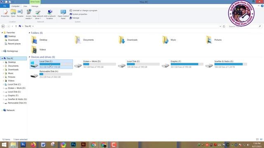This screenshot has height=148, width=264.
Task: Expand Local Disk (C:) tree node
Action: click(3, 84)
